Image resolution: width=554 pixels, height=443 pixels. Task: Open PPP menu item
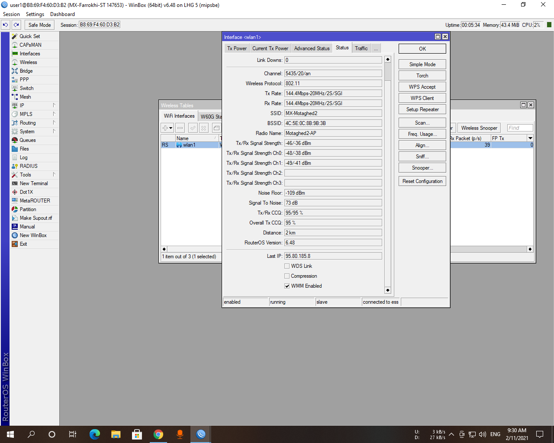[x=24, y=80]
